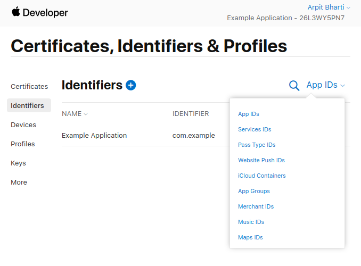This screenshot has width=361, height=266.
Task: Choose Merchant IDs option
Action: click(x=256, y=206)
